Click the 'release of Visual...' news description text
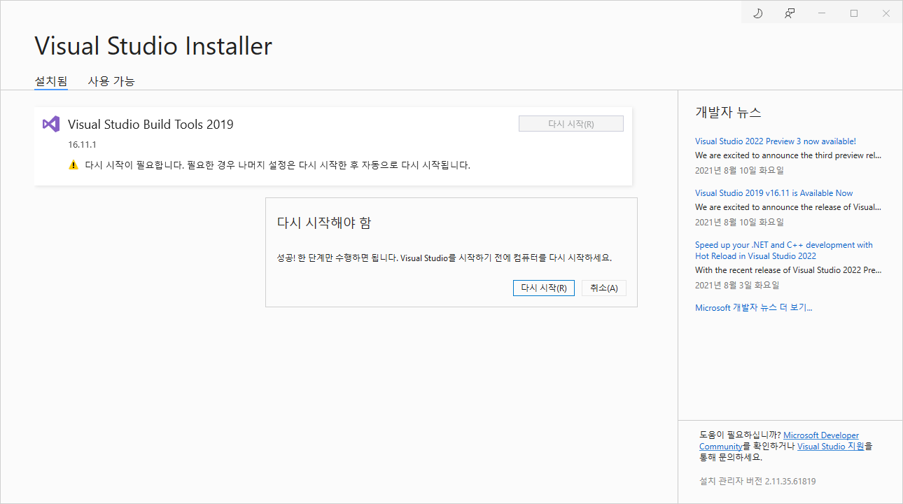This screenshot has width=903, height=504. pyautogui.click(x=788, y=207)
